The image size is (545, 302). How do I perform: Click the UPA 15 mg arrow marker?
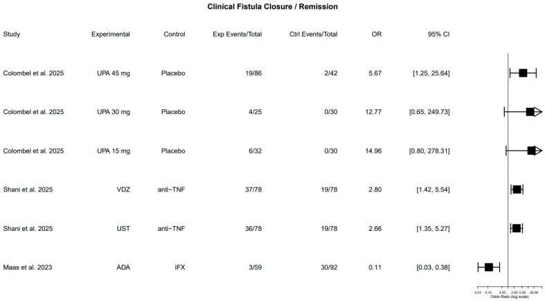tap(537, 151)
